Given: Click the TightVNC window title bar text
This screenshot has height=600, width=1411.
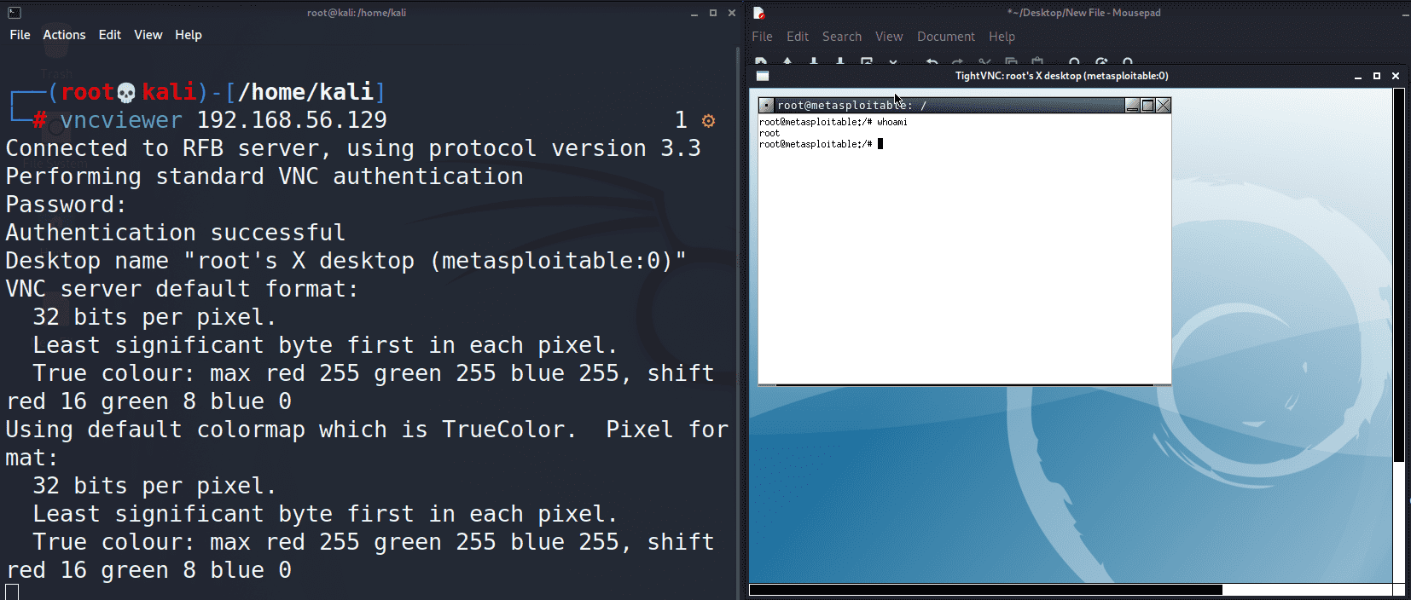Looking at the screenshot, I should pos(1061,76).
